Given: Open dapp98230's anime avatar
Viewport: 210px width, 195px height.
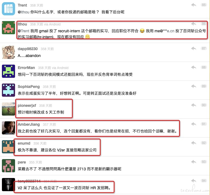Looking at the screenshot, I should [8, 52].
